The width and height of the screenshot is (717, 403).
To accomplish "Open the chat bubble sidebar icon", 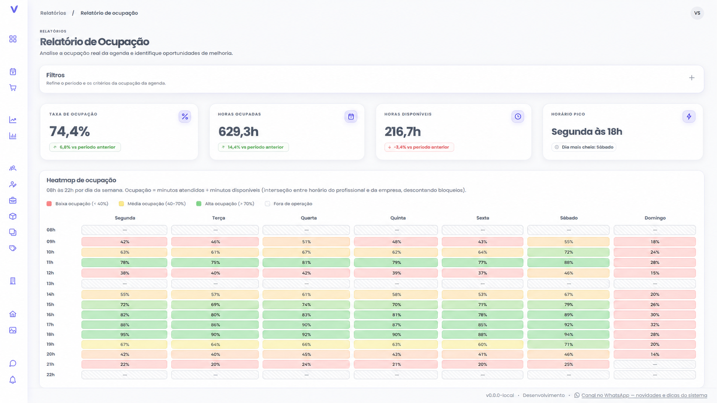I will 13,364.
